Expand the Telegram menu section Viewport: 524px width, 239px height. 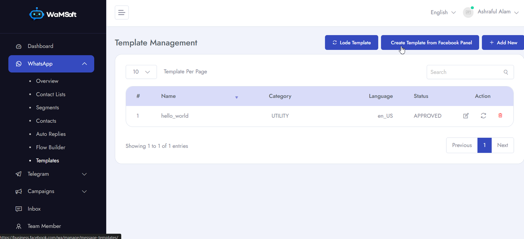(84, 174)
